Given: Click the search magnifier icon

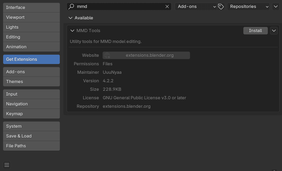Looking at the screenshot, I should [71, 6].
